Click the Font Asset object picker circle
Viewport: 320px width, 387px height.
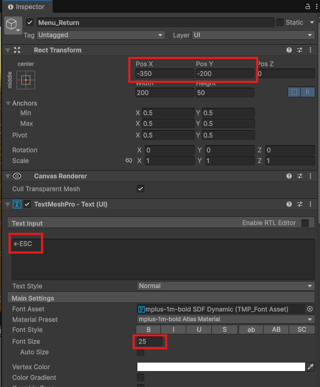[x=310, y=309]
